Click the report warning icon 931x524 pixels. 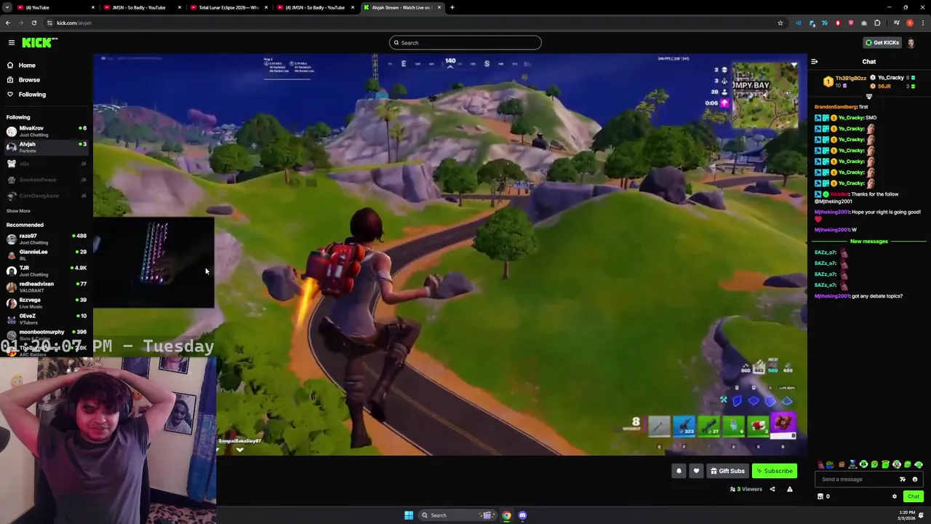790,489
